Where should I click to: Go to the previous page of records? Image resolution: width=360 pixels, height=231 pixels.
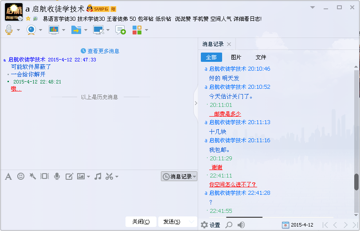click(x=335, y=225)
